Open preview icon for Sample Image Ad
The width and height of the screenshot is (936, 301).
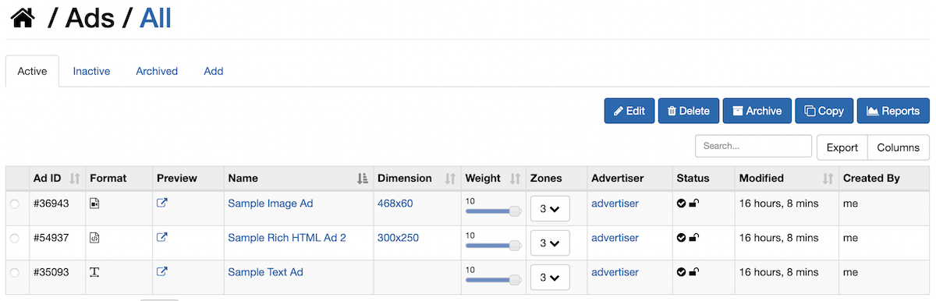162,204
